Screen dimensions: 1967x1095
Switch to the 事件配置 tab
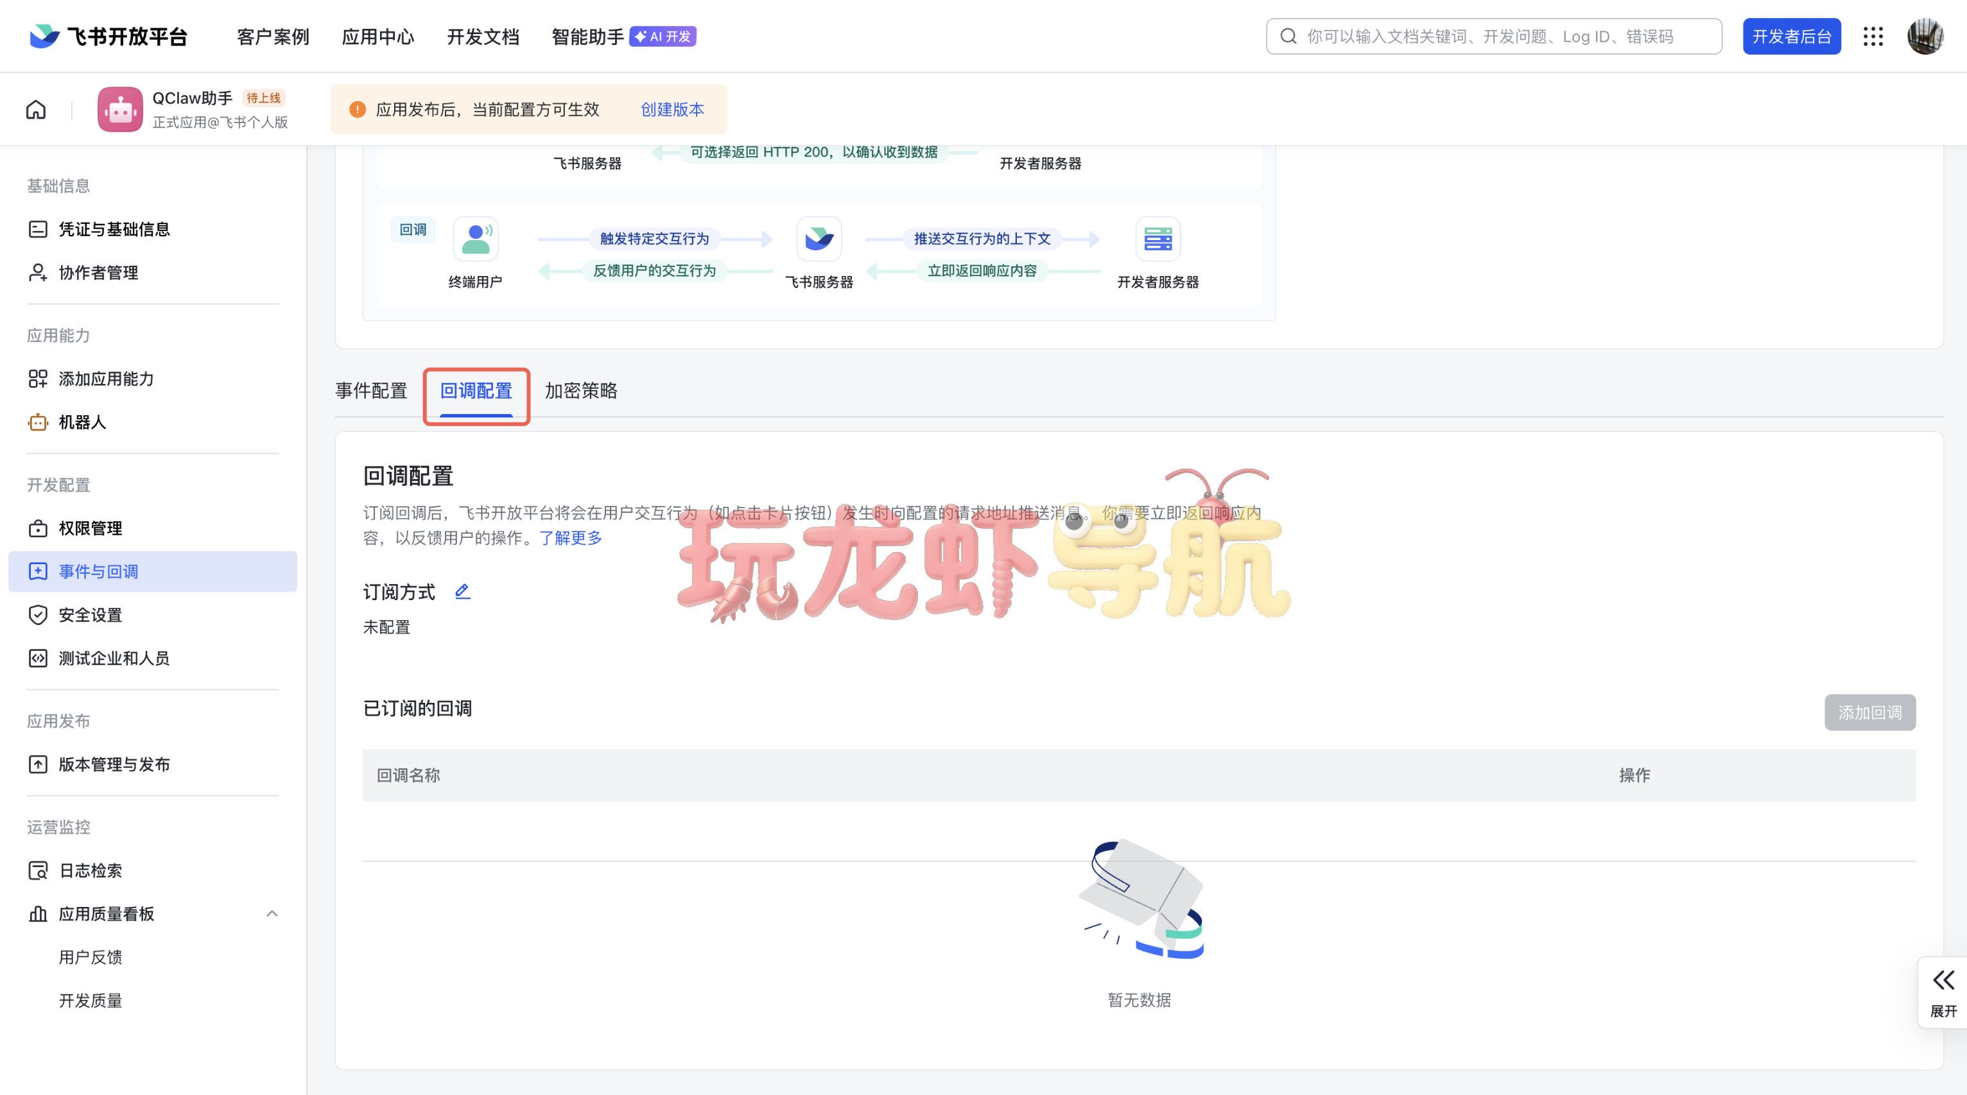pyautogui.click(x=371, y=391)
